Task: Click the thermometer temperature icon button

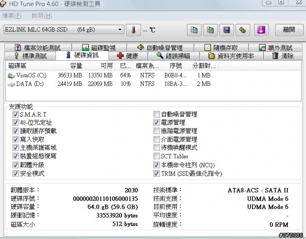Action: click(x=133, y=30)
